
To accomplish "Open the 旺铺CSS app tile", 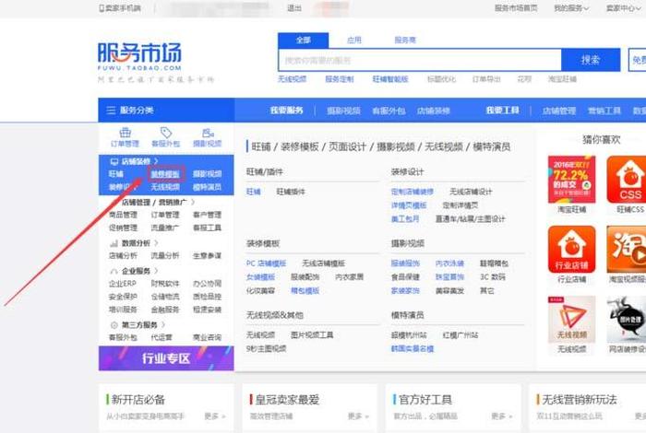I will (627, 180).
